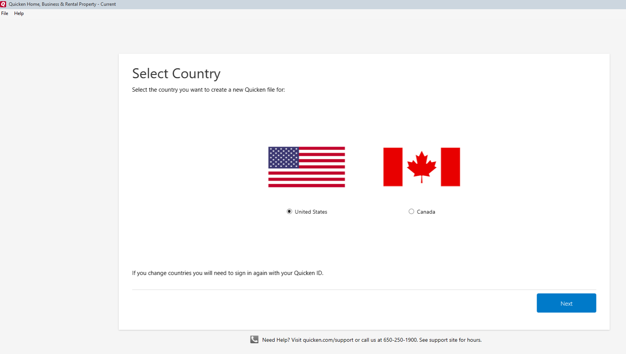Select the United States radio button

pyautogui.click(x=289, y=211)
